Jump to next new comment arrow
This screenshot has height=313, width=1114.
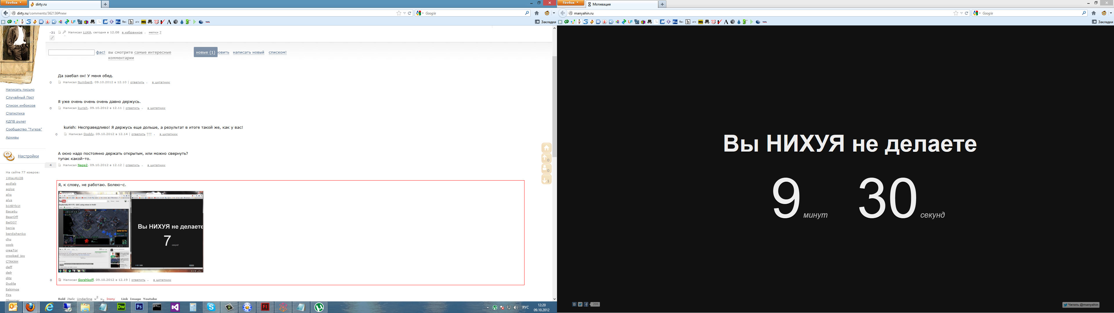pos(546,179)
